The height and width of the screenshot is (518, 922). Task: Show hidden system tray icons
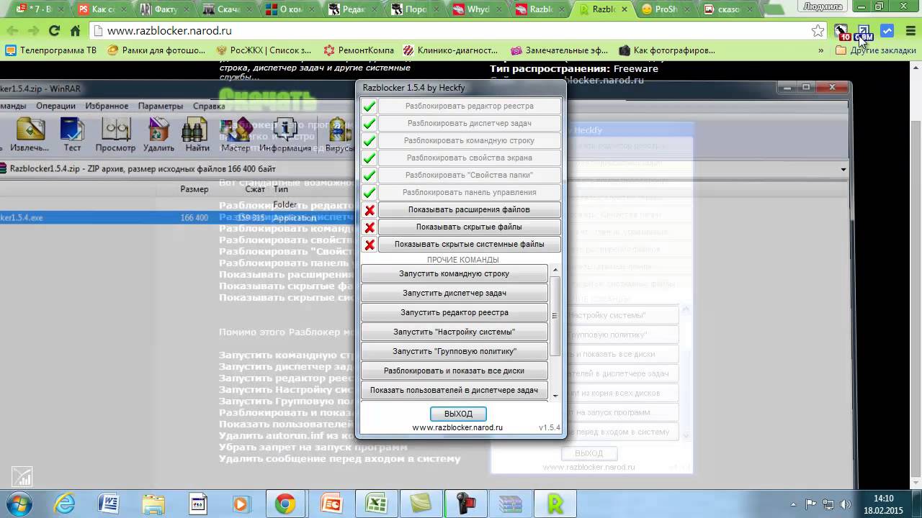(x=793, y=504)
